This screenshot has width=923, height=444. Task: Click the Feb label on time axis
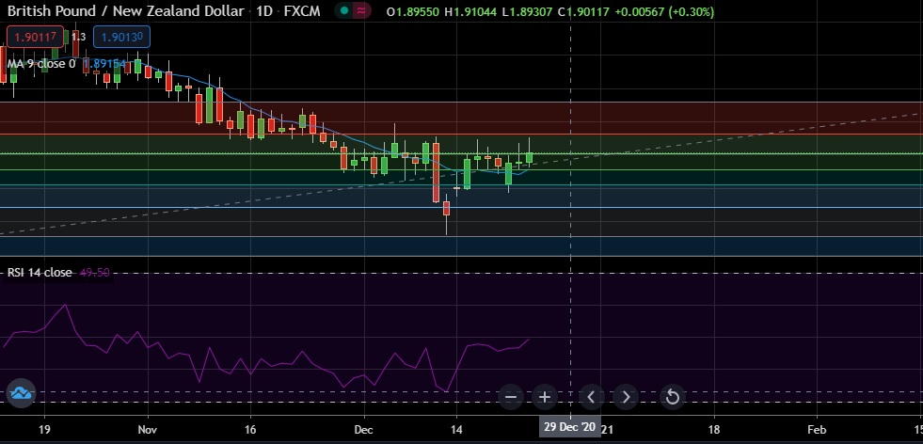(x=817, y=429)
